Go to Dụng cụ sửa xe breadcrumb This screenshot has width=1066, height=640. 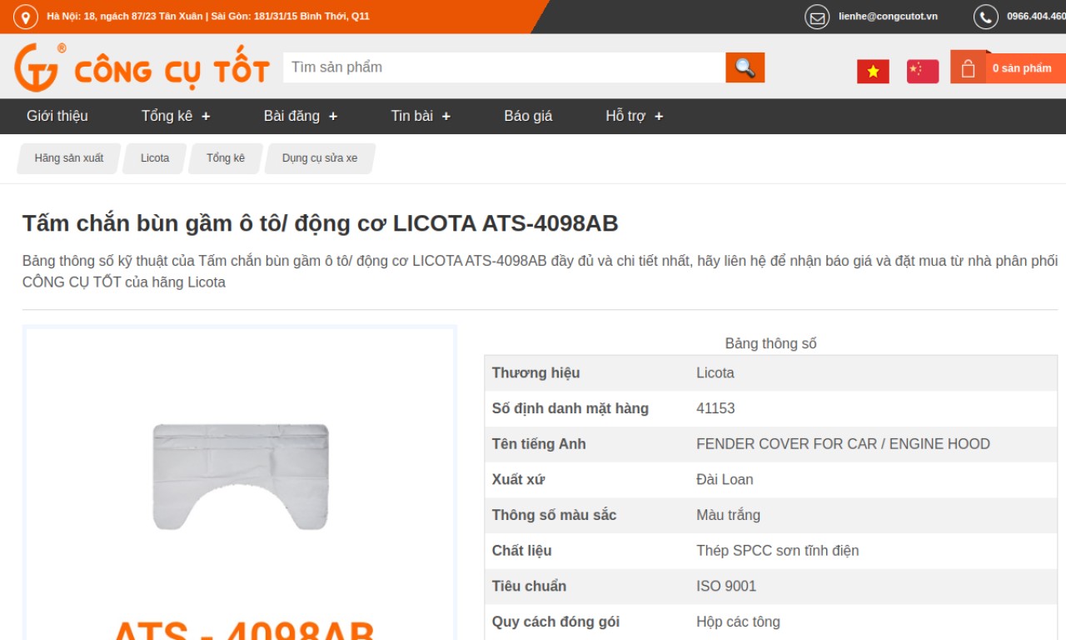pyautogui.click(x=320, y=158)
